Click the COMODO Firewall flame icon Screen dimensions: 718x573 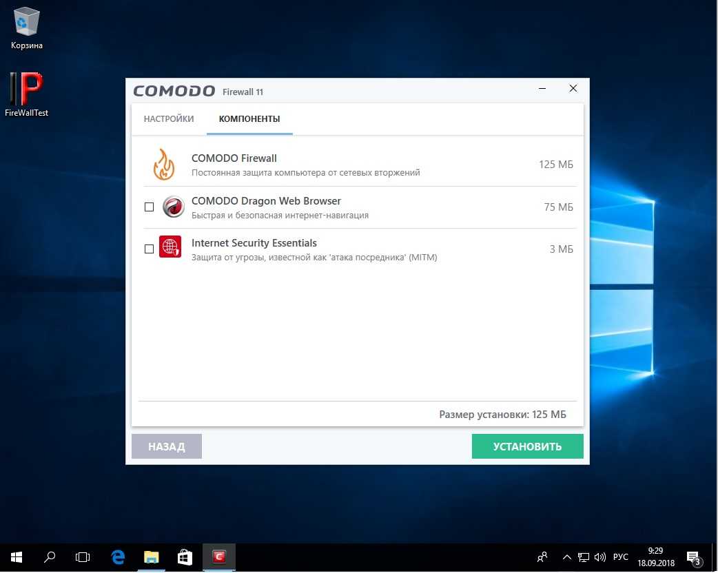[164, 165]
